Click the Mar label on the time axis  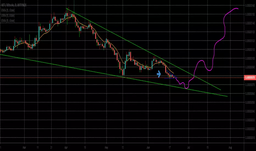coord(24,148)
